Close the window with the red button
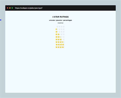Screen dimensions: 121x98 [x=8, y=8]
